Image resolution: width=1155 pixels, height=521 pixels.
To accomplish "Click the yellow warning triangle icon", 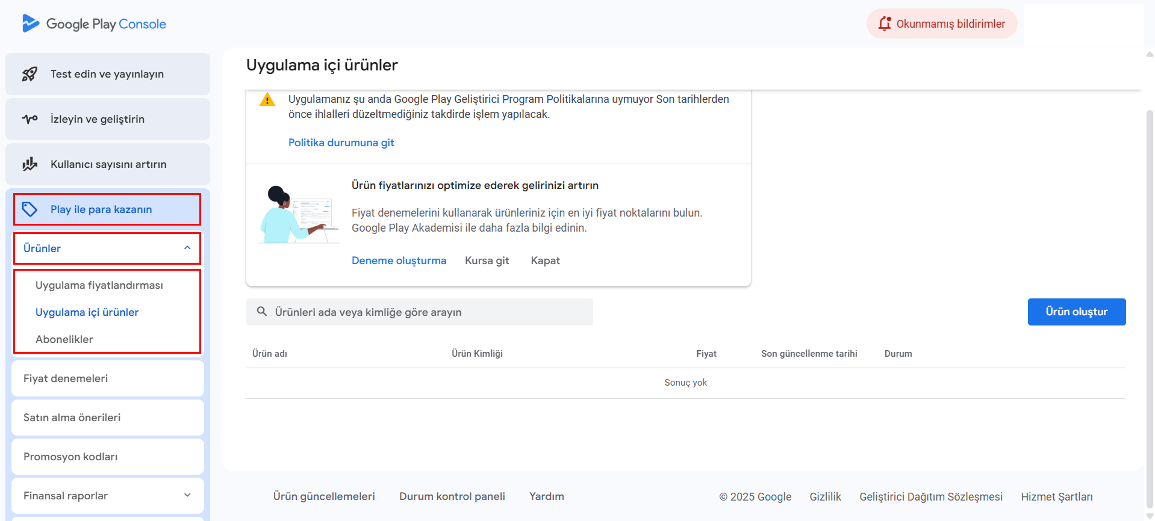I will [x=267, y=100].
